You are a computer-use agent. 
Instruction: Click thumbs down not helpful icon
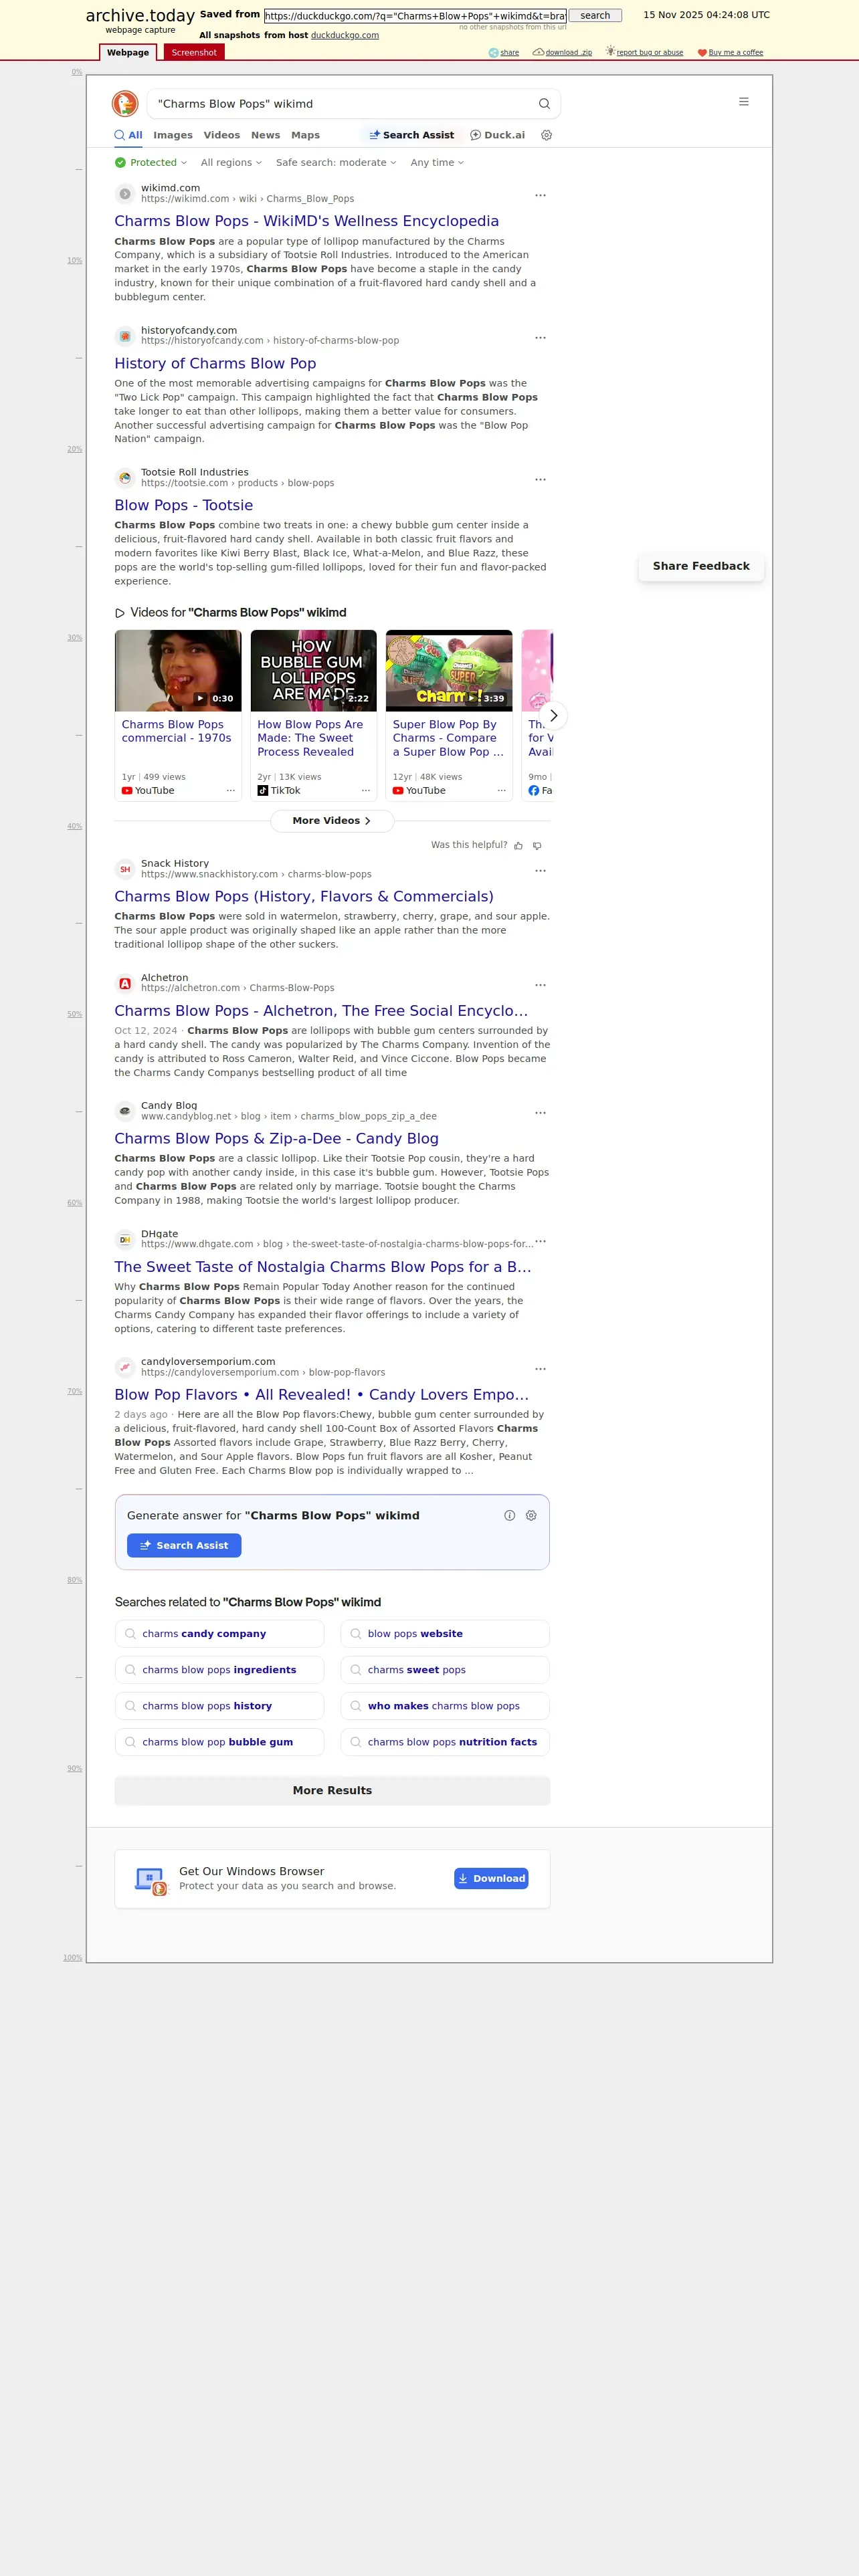click(537, 846)
